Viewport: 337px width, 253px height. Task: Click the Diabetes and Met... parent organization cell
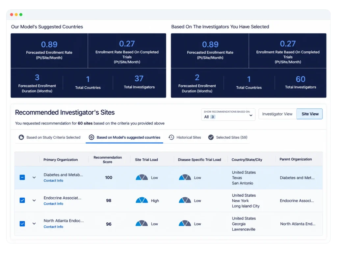pyautogui.click(x=297, y=178)
